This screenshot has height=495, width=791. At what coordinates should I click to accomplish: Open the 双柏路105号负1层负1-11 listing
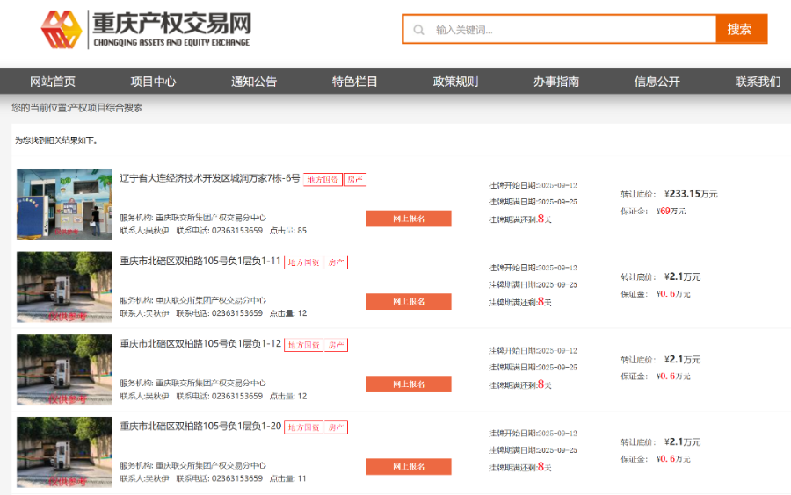tap(200, 262)
